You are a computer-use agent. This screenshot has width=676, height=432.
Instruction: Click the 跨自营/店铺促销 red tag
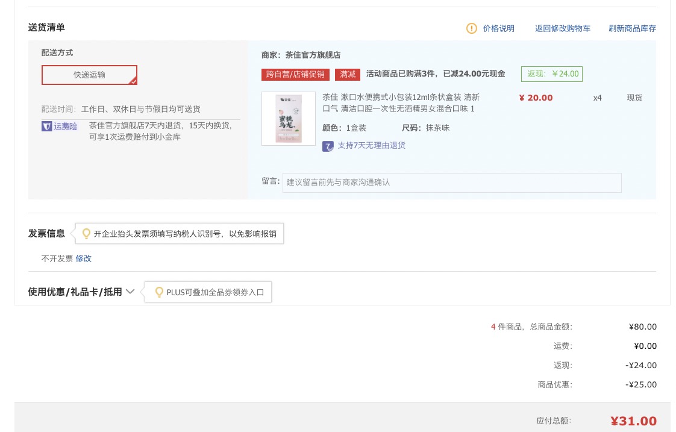(295, 74)
